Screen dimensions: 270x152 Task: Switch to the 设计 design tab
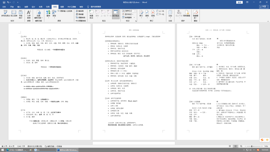point(33,7)
